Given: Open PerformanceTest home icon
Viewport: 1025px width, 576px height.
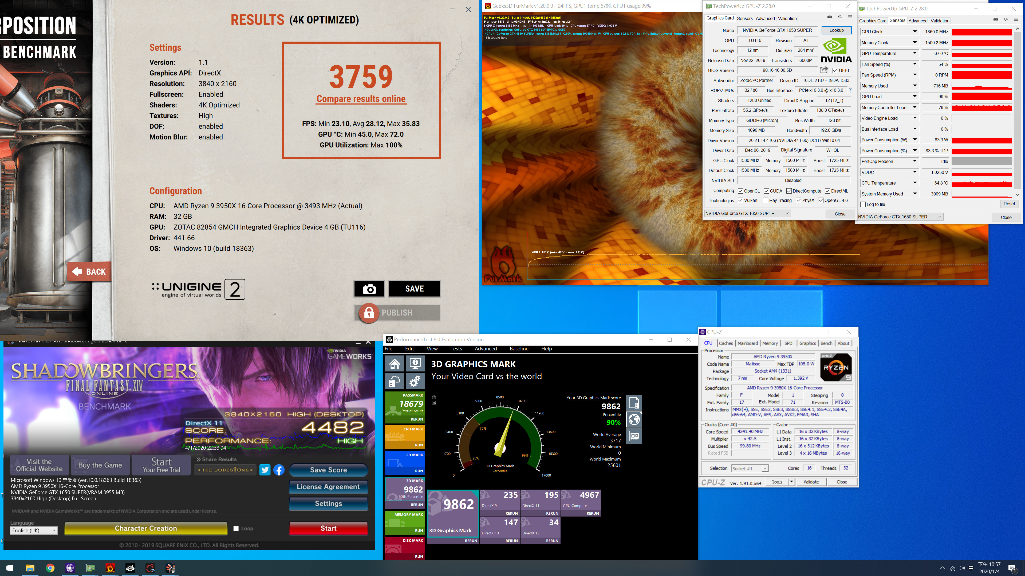Looking at the screenshot, I should (x=394, y=363).
